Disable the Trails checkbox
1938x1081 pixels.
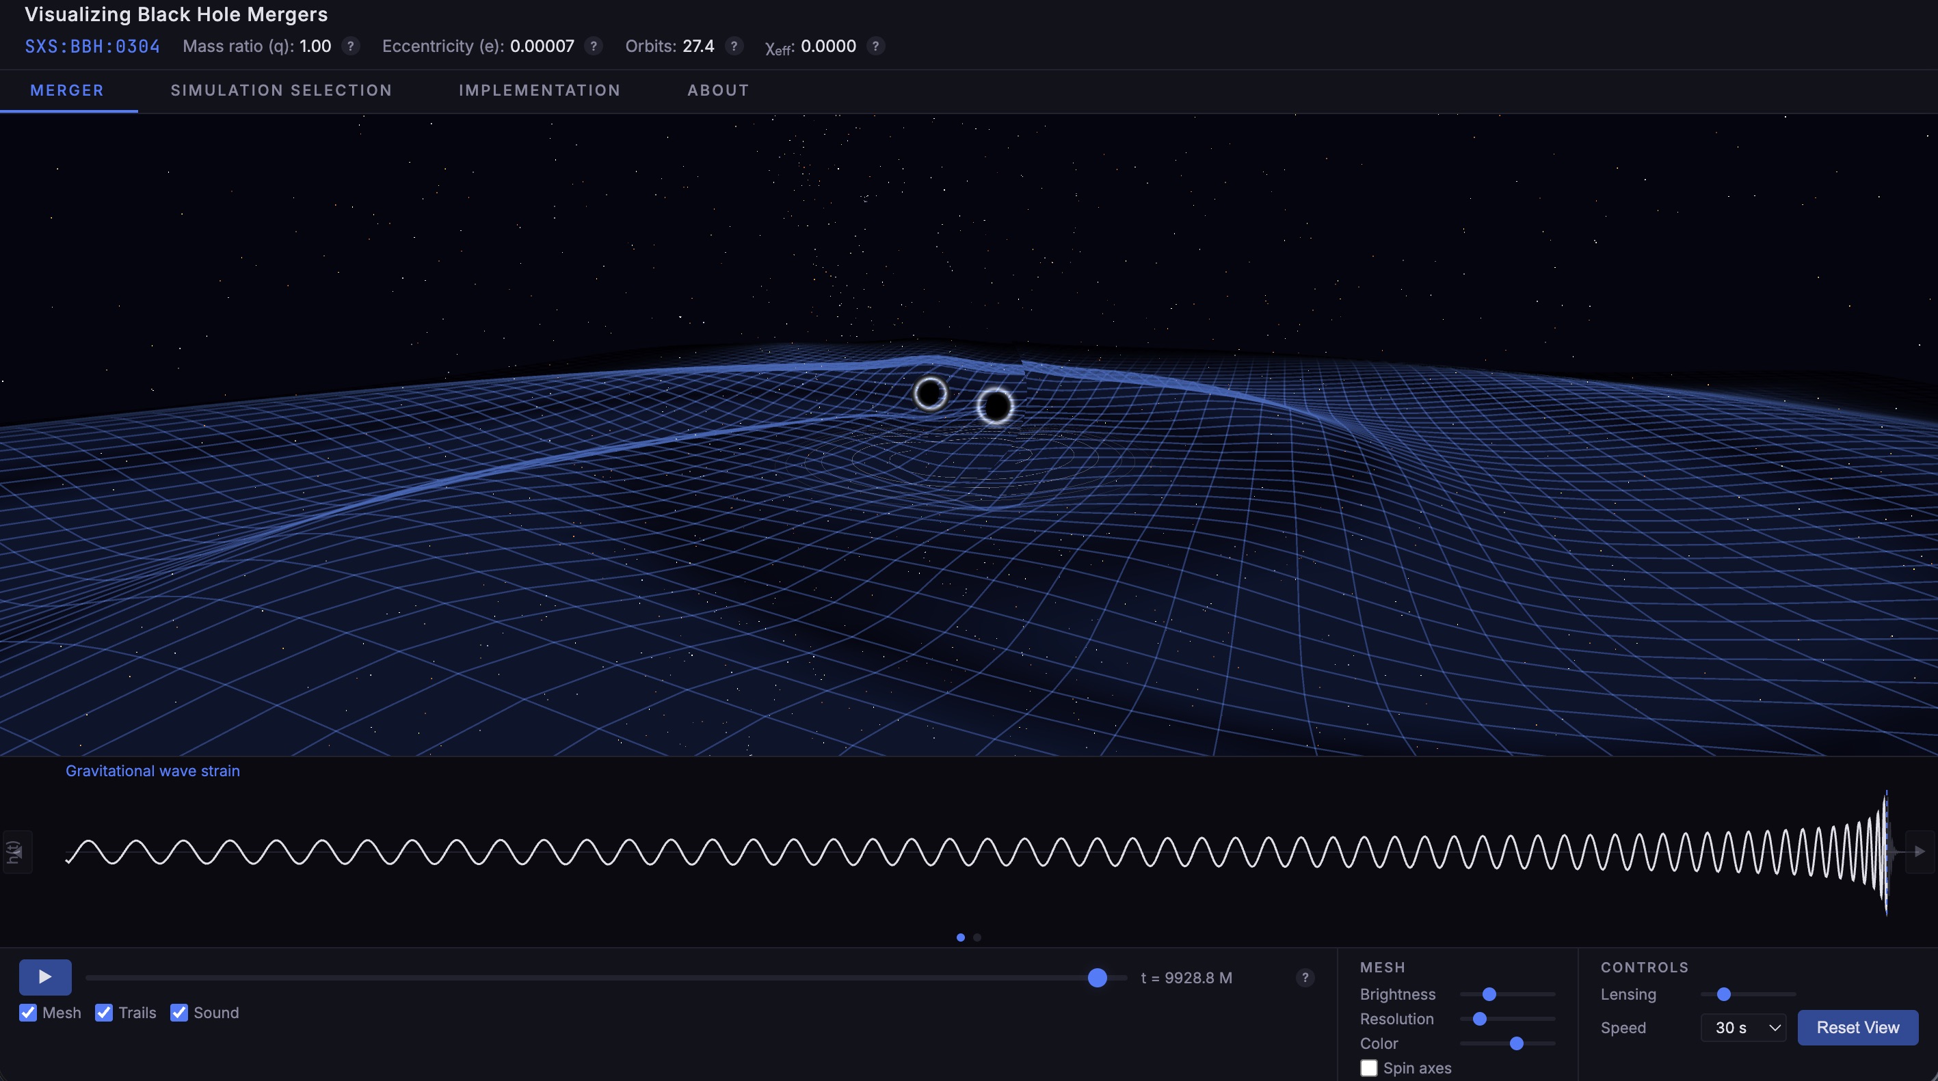105,1013
